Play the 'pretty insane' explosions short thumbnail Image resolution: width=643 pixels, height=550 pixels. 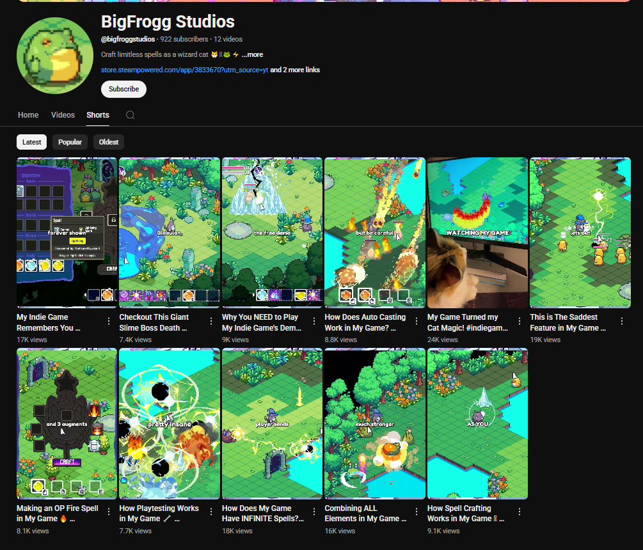point(170,423)
